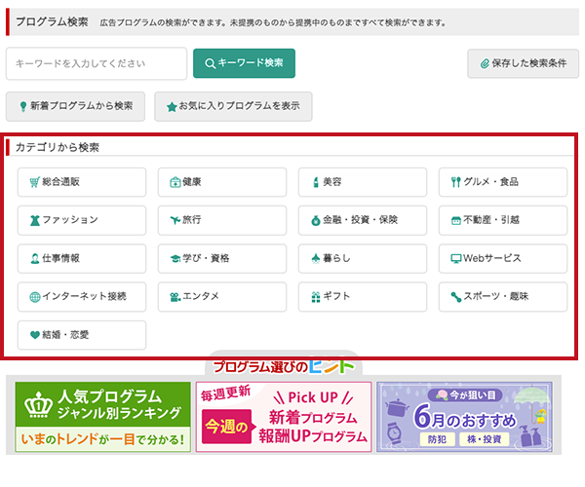This screenshot has width=585, height=487.
Task: Open the 人気プログラム ranking banner
Action: pos(103,417)
